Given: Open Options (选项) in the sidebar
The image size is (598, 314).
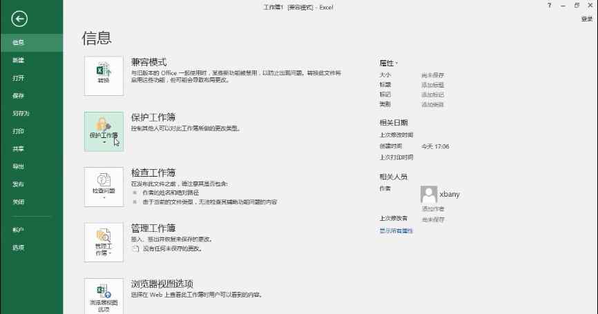Looking at the screenshot, I should [32, 247].
